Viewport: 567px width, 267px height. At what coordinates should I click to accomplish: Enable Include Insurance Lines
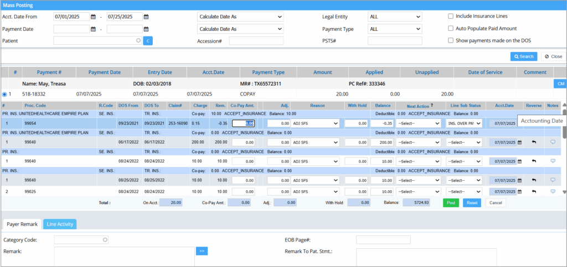(x=451, y=16)
